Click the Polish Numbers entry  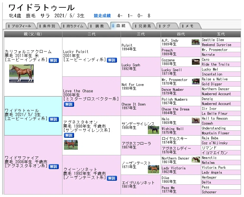[x=181, y=101]
